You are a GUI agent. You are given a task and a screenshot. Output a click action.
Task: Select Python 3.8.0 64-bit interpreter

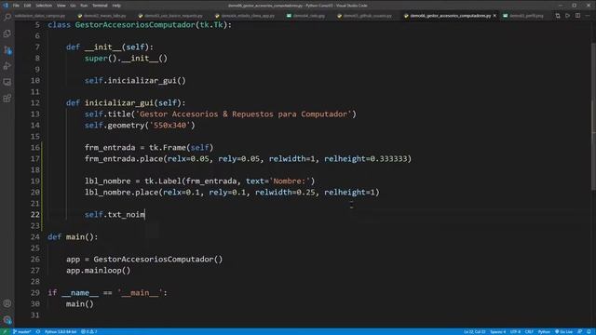coord(61,331)
